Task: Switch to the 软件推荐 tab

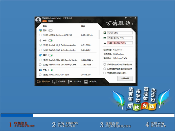Action: [x=77, y=82]
